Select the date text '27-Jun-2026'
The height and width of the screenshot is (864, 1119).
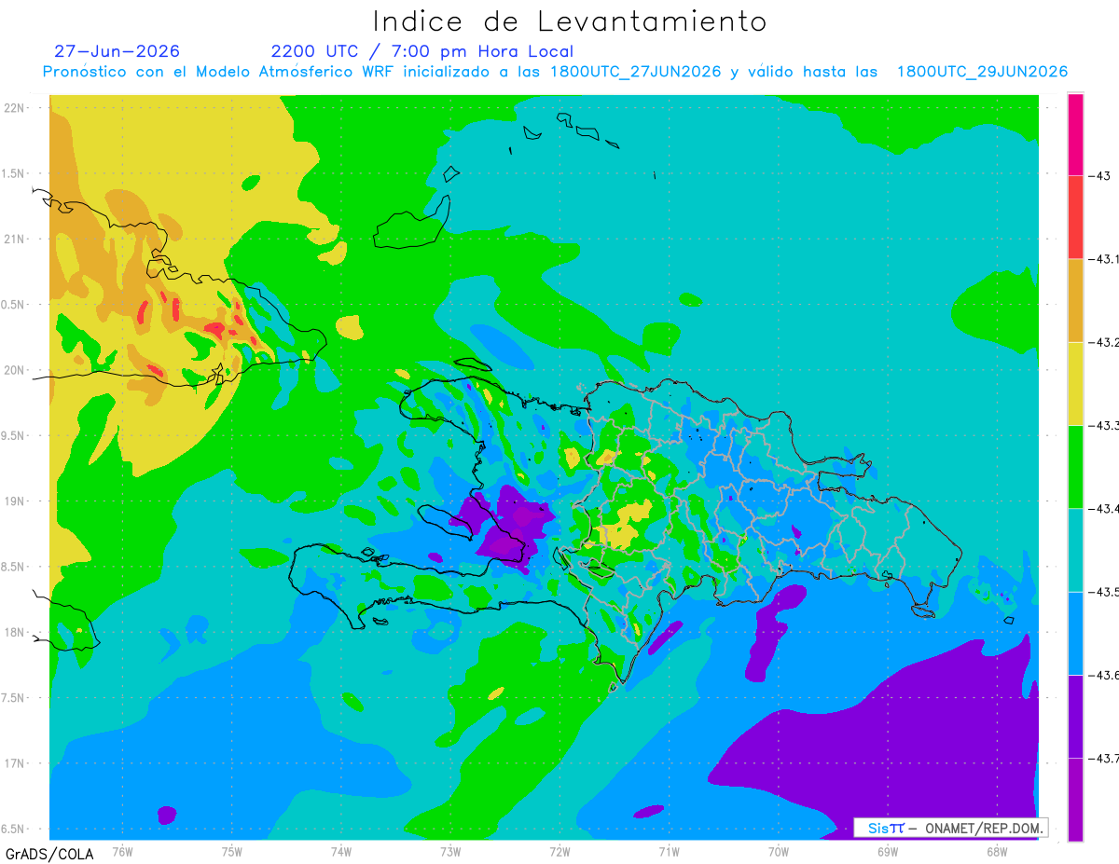coord(117,51)
